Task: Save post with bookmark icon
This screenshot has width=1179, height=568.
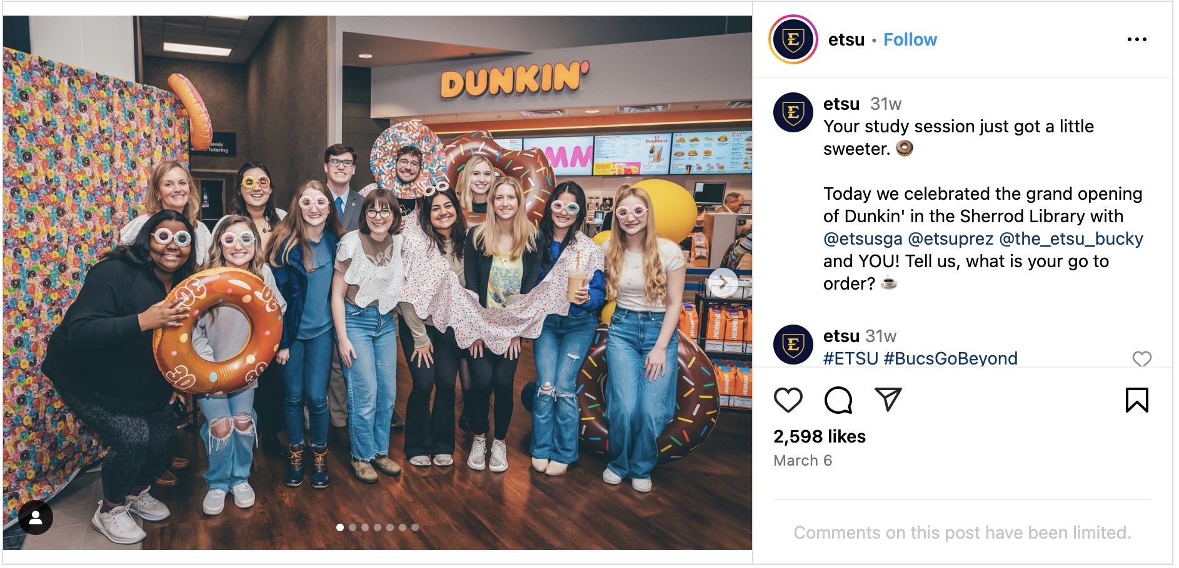Action: coord(1136,400)
